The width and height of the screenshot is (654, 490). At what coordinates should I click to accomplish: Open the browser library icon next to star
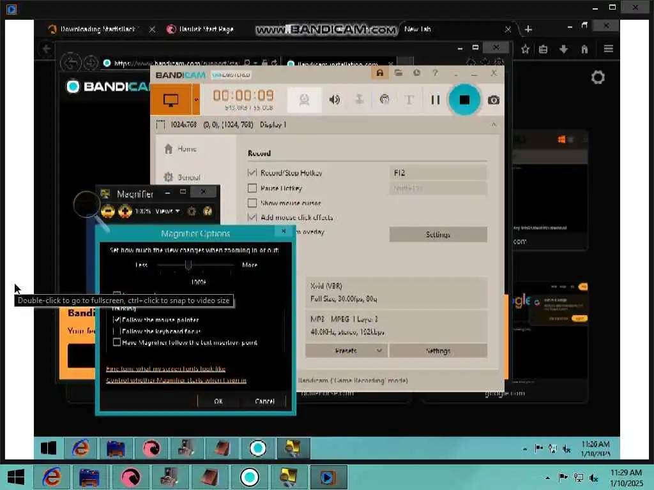[543, 49]
